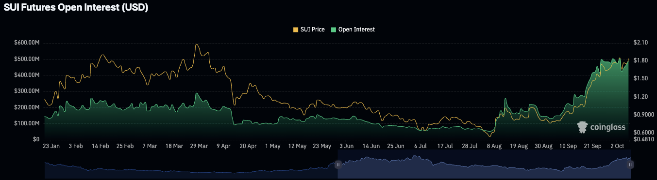657x180 pixels.
Task: Click the green Open Interest legend swatch
Action: 334,30
